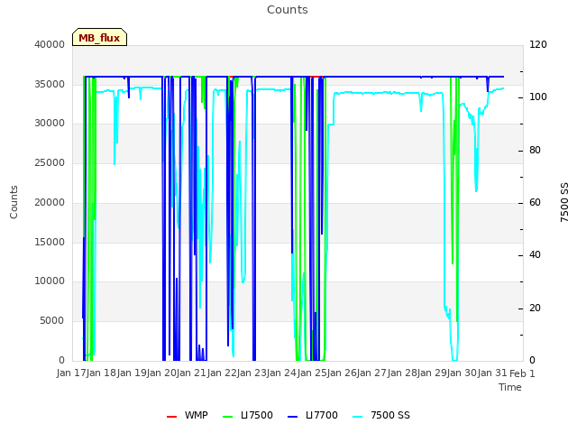Click the Jan 20 date tick label

coord(161,373)
